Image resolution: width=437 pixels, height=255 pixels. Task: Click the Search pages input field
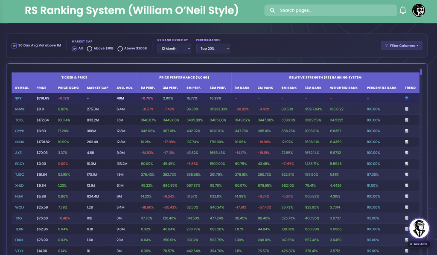click(331, 10)
